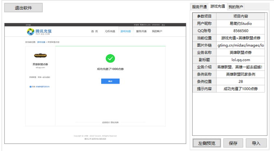
Task: Select 游戏充值 in web navigation bar
Action: point(126,31)
